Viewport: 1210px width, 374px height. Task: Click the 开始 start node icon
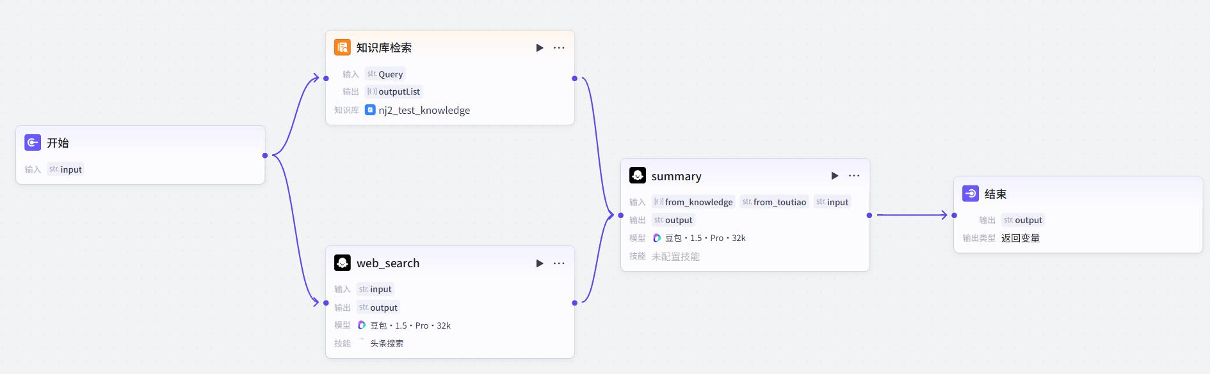tap(33, 143)
